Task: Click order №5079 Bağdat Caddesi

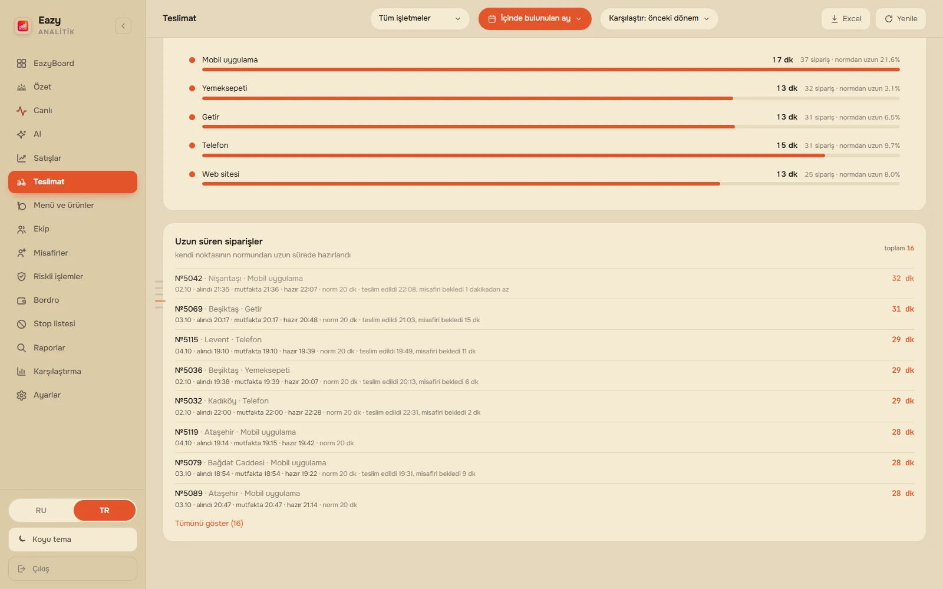Action: coord(545,468)
